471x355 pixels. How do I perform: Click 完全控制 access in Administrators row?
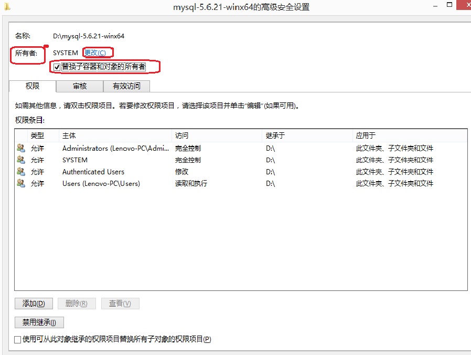pos(188,148)
